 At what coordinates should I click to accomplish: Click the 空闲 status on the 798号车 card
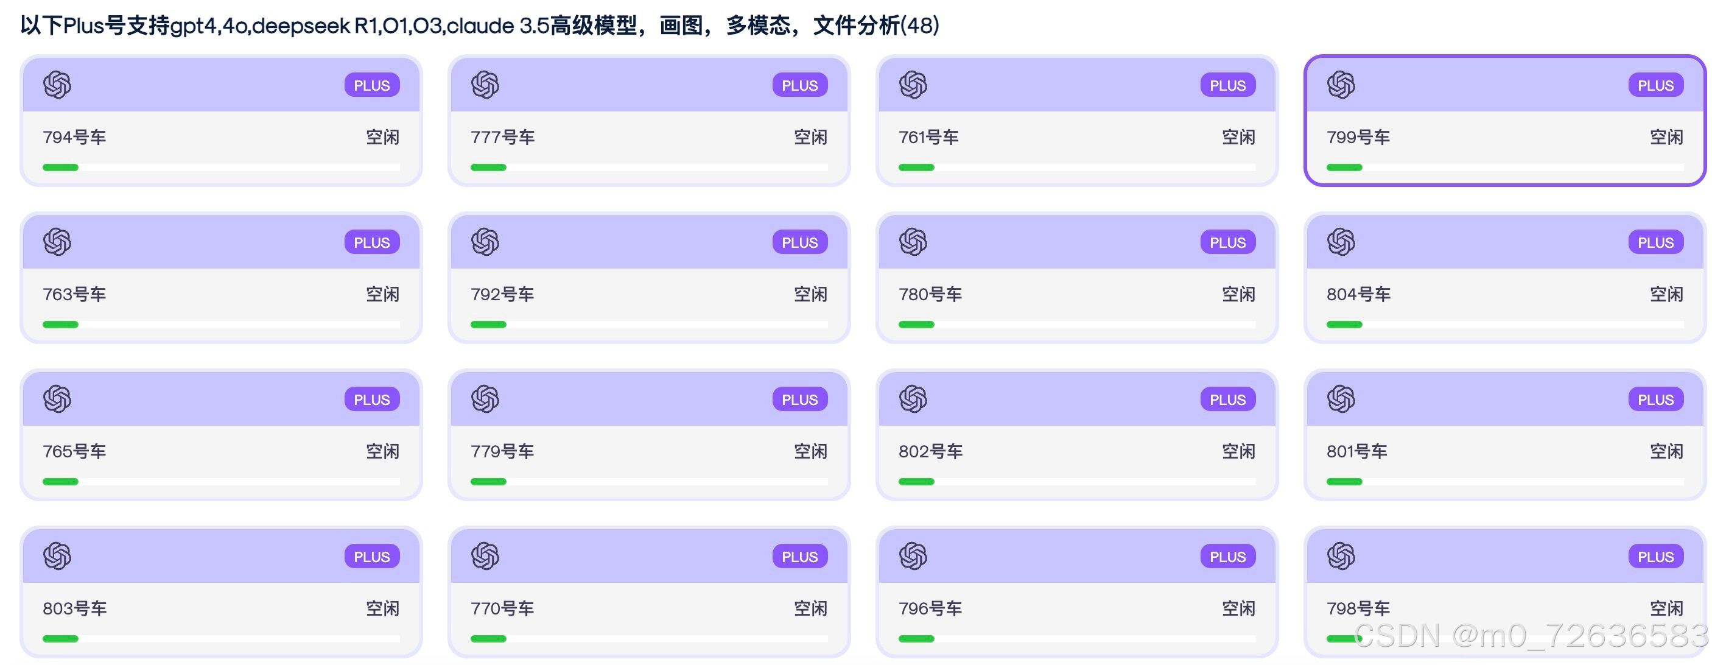[1666, 608]
